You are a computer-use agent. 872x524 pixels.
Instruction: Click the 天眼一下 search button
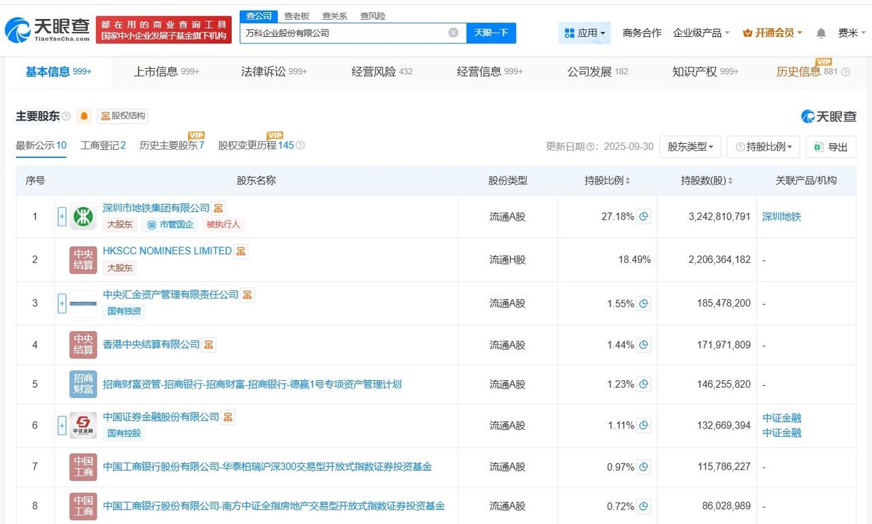click(490, 33)
